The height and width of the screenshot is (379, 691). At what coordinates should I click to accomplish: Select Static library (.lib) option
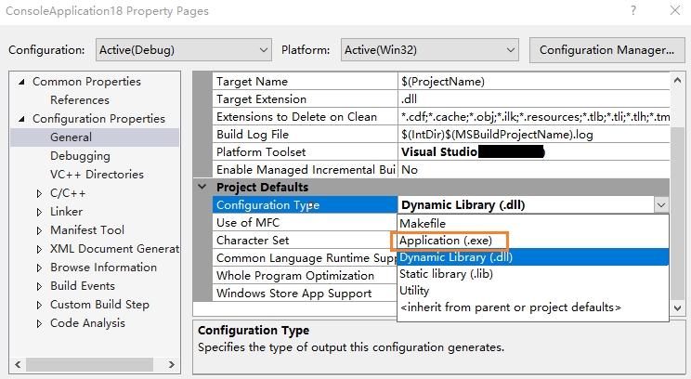pos(446,274)
